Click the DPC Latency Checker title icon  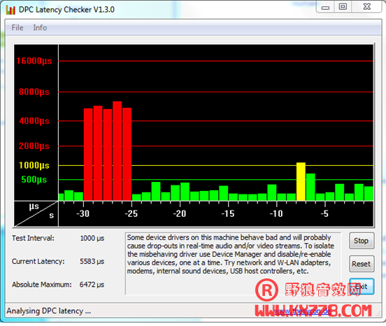pos(10,10)
